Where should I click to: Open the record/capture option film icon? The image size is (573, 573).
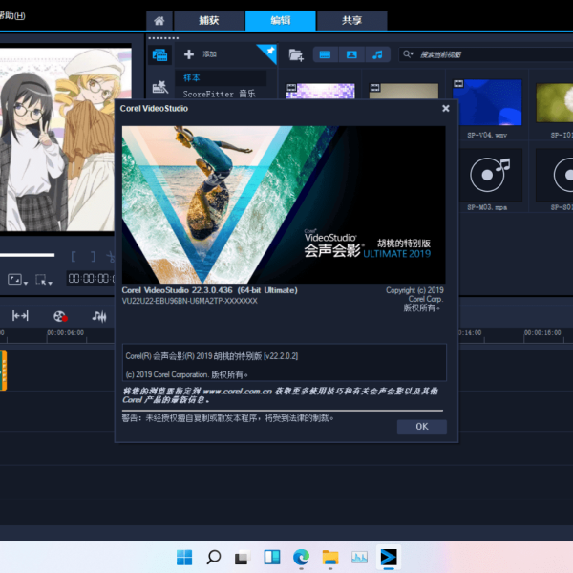coord(60,316)
